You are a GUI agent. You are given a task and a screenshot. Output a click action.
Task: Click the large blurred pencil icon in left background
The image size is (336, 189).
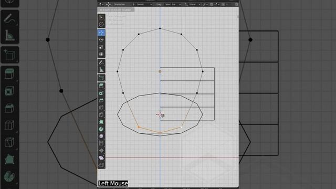tap(10, 18)
